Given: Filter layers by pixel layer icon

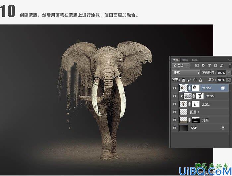Looking at the screenshot, I should (x=197, y=66).
